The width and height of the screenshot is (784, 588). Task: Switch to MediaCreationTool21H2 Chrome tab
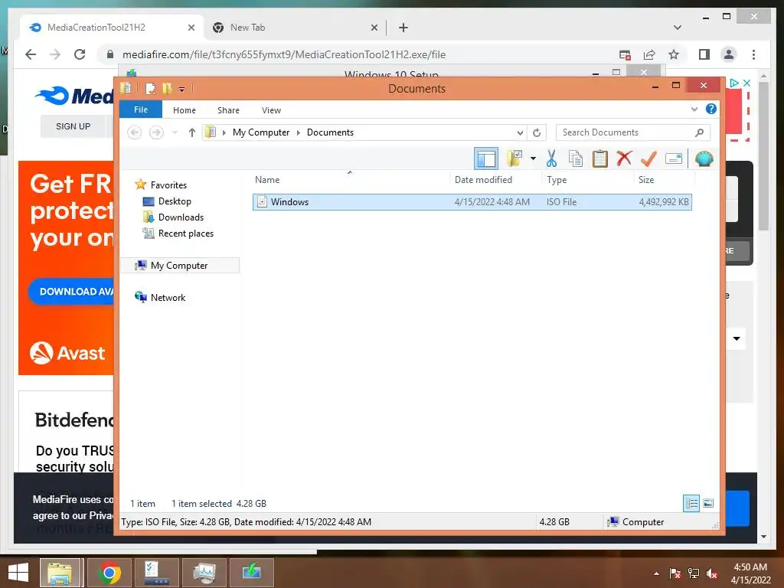click(x=112, y=28)
